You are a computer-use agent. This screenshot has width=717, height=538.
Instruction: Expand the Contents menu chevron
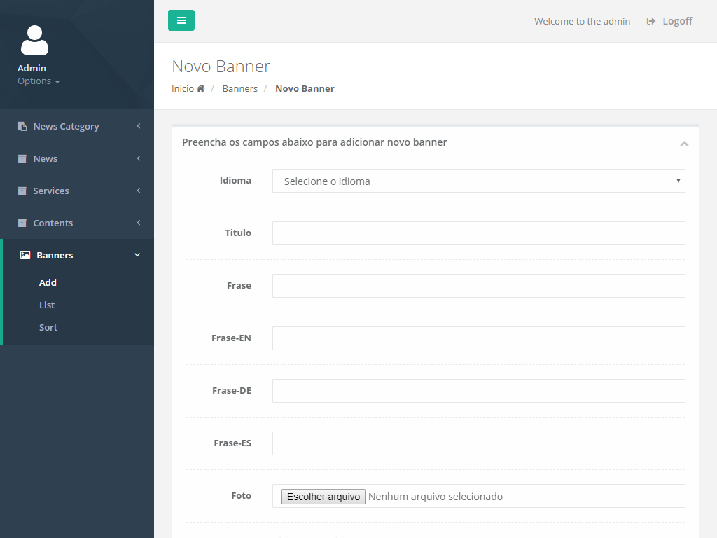coord(139,223)
